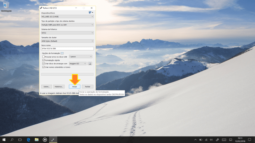Viewport: 255px width, 143px height.
Task: Open the Imagem ISO boot type dropdown
Action: [77, 64]
